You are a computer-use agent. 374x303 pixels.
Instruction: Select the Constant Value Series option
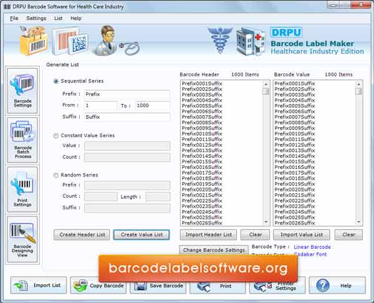[x=56, y=136]
